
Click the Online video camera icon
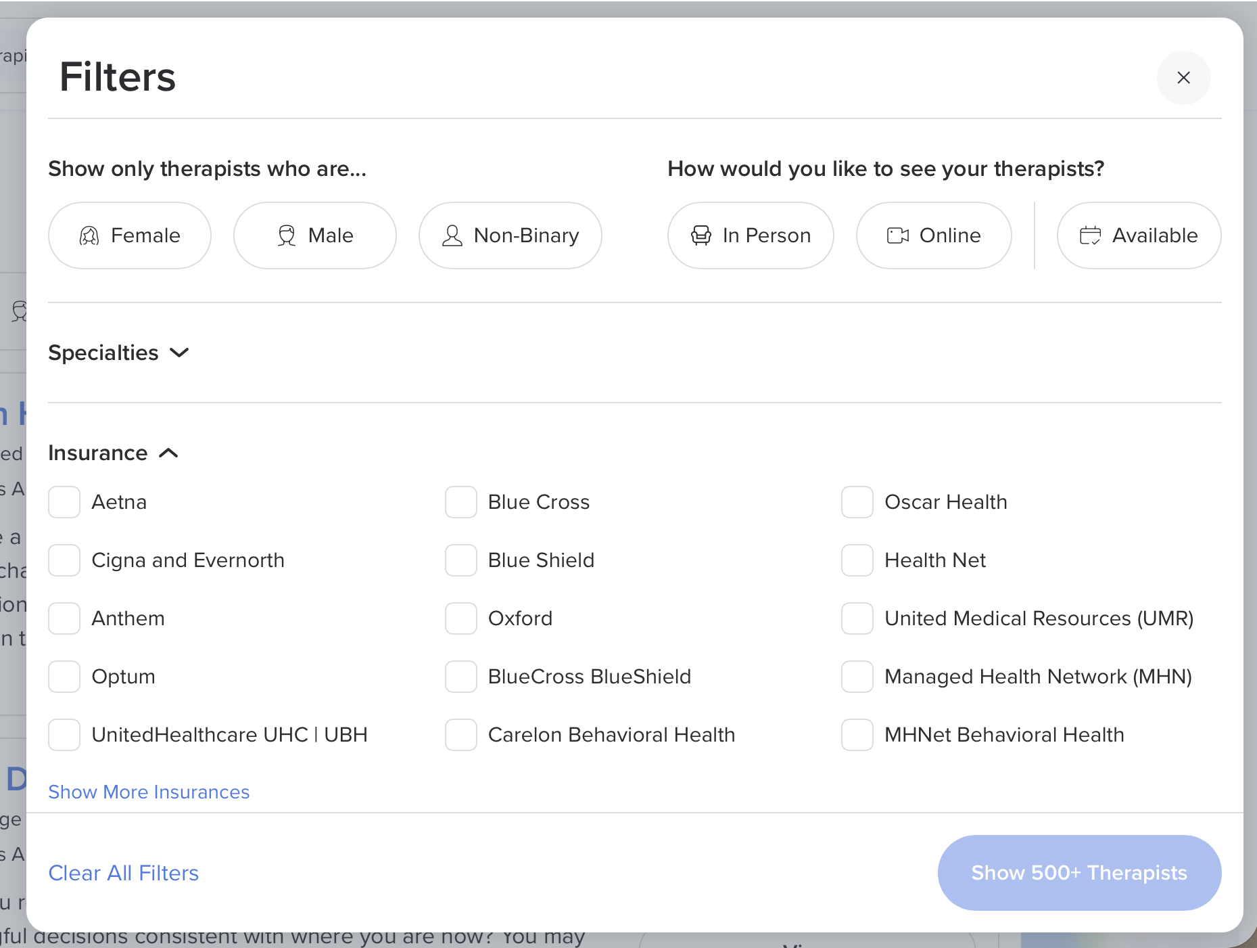[x=898, y=235]
